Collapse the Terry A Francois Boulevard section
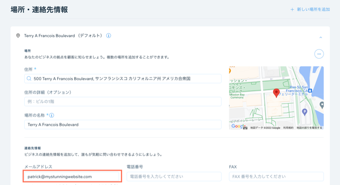This screenshot has height=185, width=340. click(321, 38)
